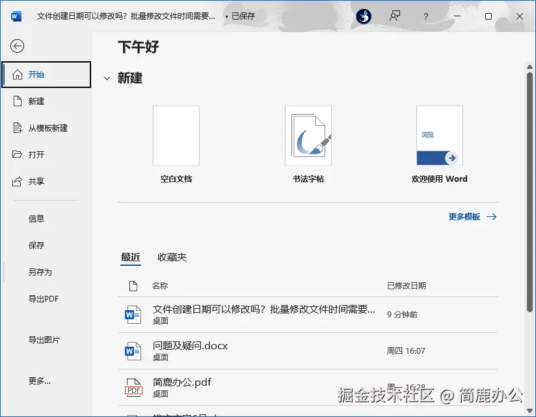
Task: Click the arrow next to 更多模板
Action: [x=492, y=216]
